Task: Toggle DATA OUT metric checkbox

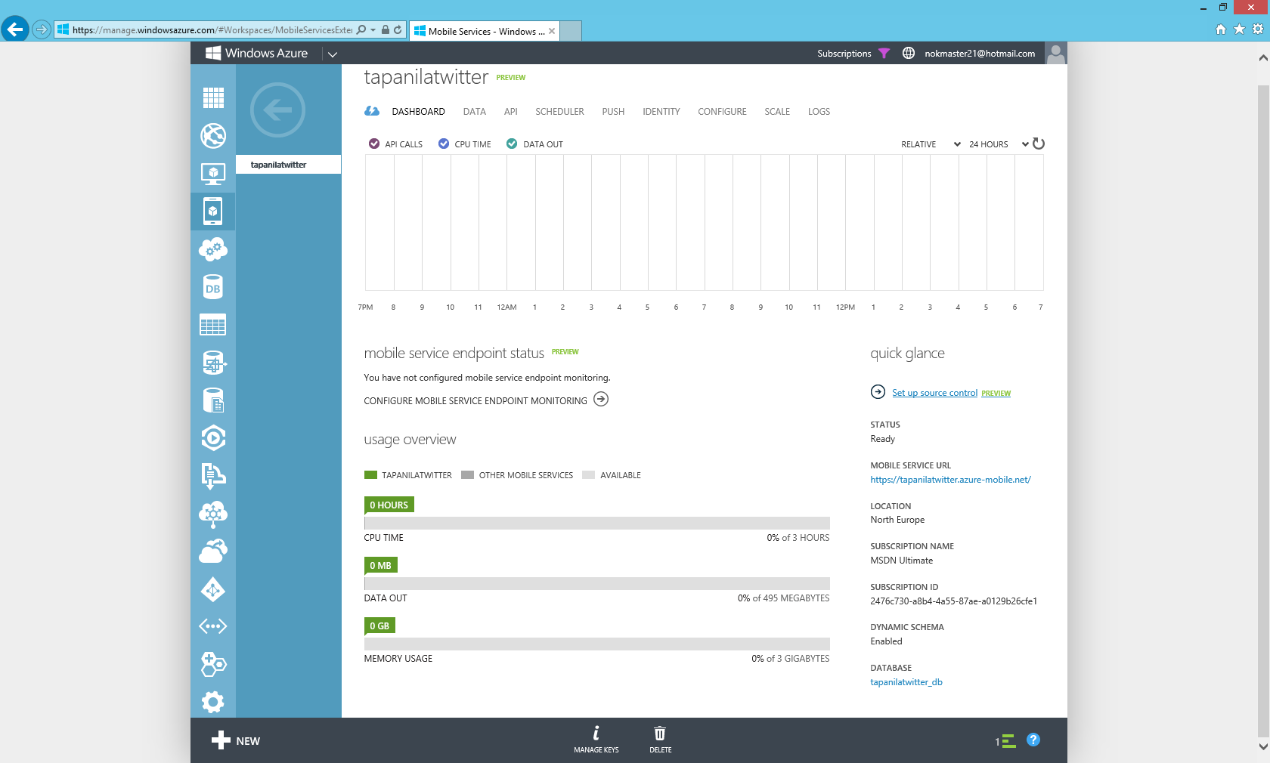Action: pos(512,144)
